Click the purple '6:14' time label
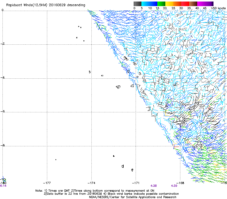227x199 pixels. 3,186
